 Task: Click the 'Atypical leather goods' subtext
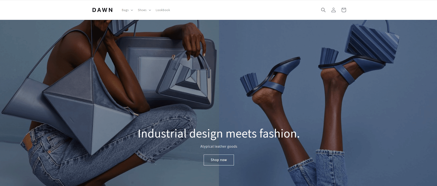(x=219, y=146)
